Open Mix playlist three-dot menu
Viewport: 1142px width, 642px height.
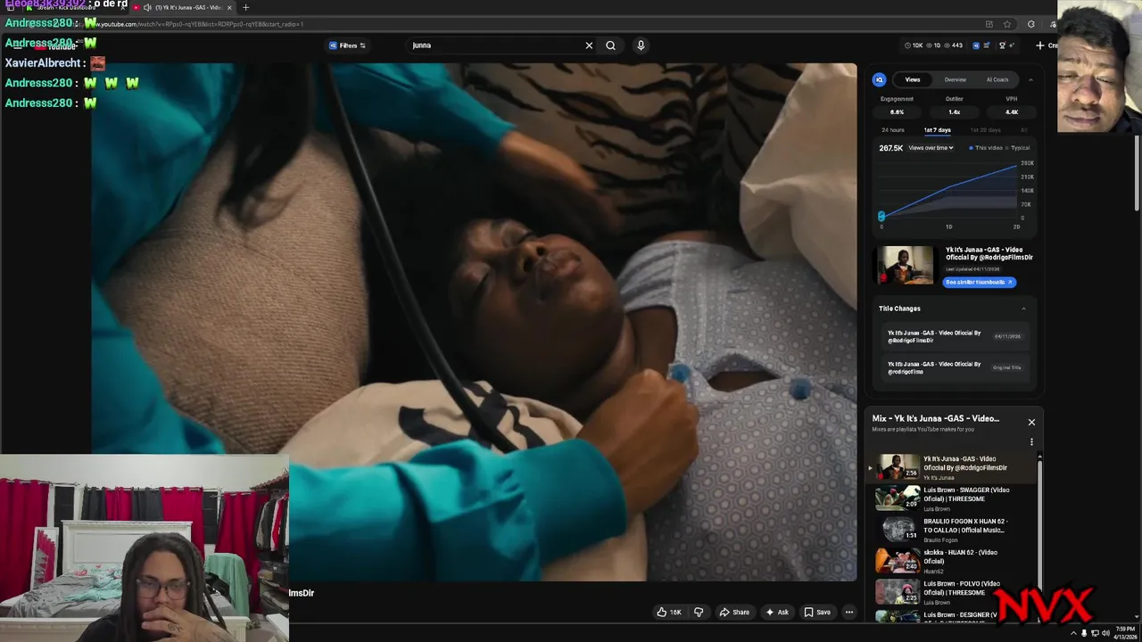click(1031, 442)
